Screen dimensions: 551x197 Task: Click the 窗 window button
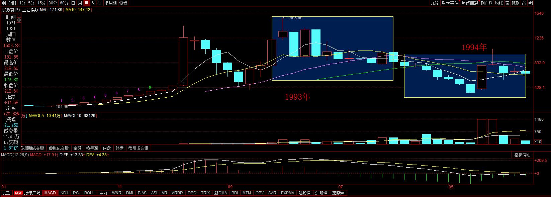[507, 3]
